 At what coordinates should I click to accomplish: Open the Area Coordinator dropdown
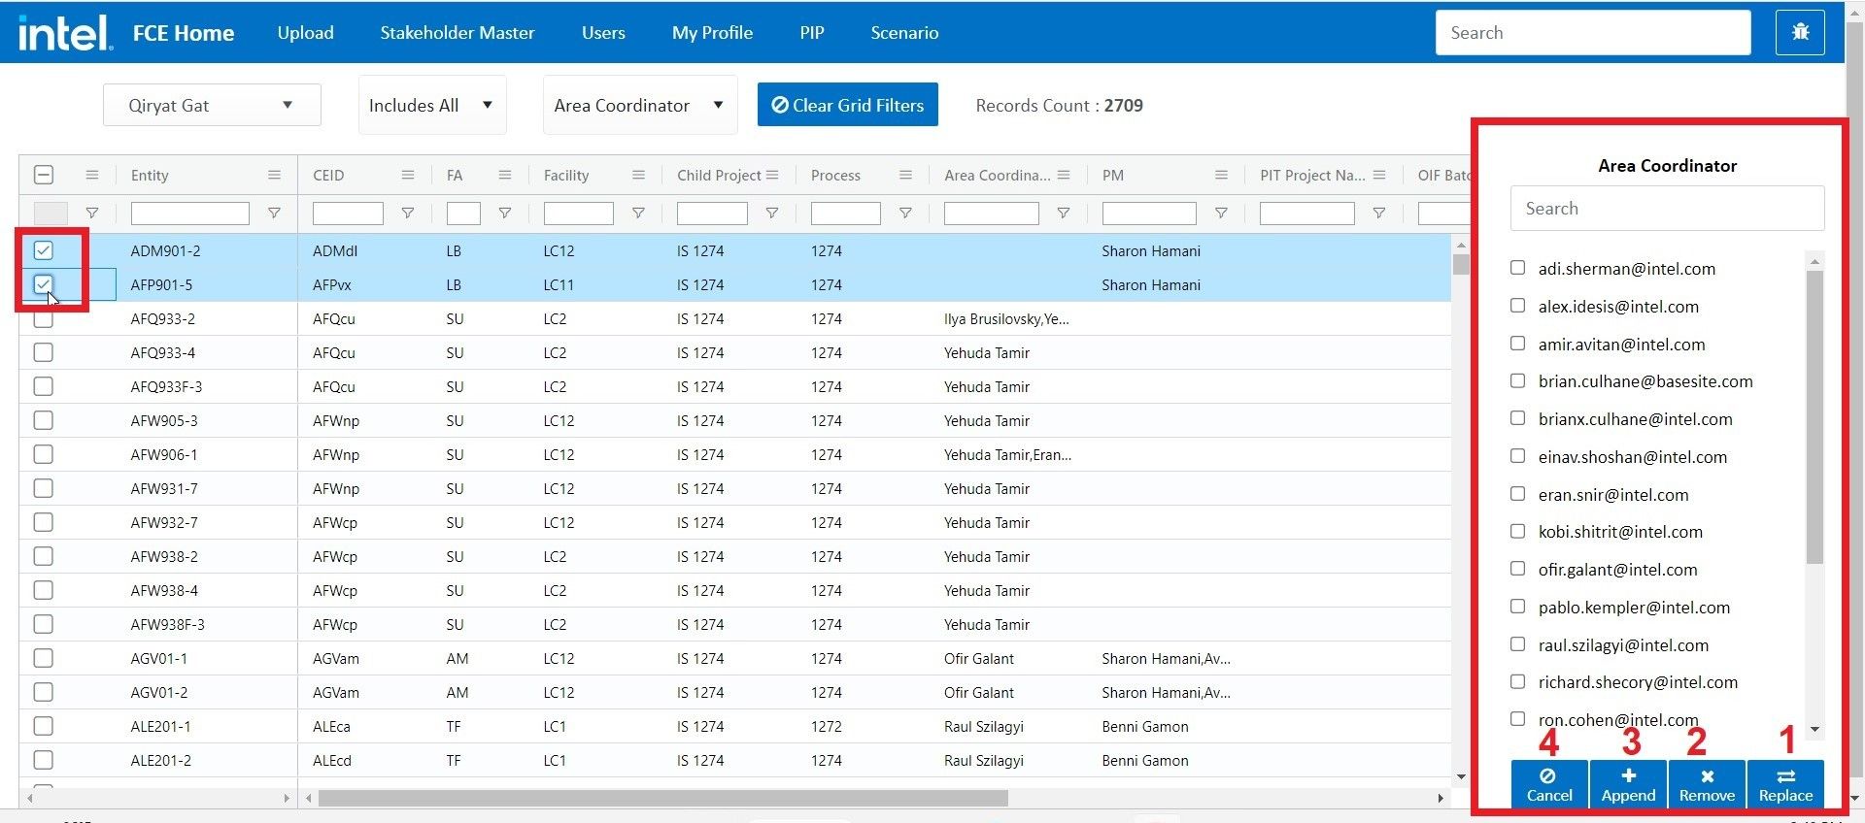639,105
